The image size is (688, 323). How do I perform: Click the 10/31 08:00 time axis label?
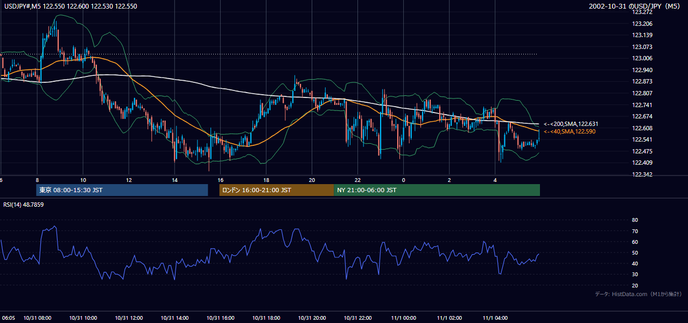[x=37, y=318]
